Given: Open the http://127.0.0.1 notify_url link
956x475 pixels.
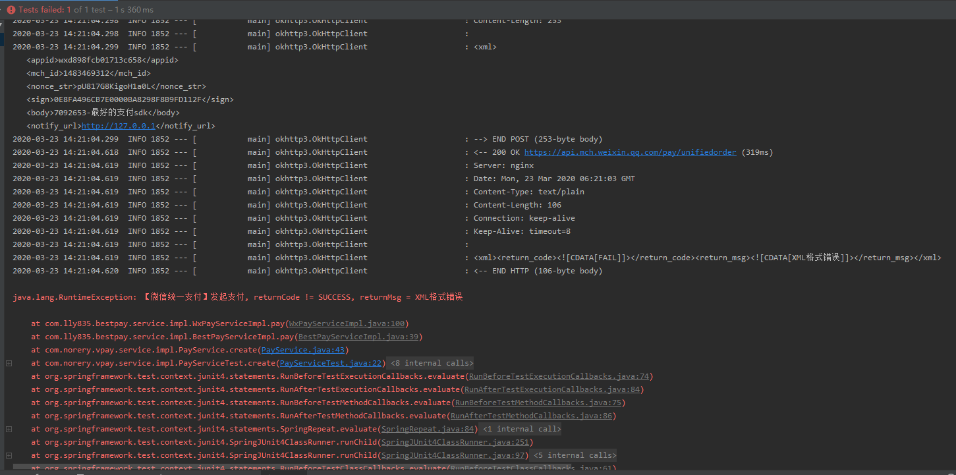Looking at the screenshot, I should pyautogui.click(x=119, y=126).
